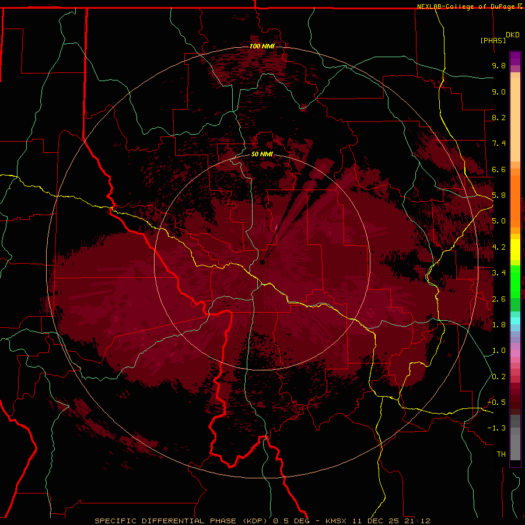The height and width of the screenshot is (525, 525).
Task: Click the 2.6 legend value
Action: 499,299
